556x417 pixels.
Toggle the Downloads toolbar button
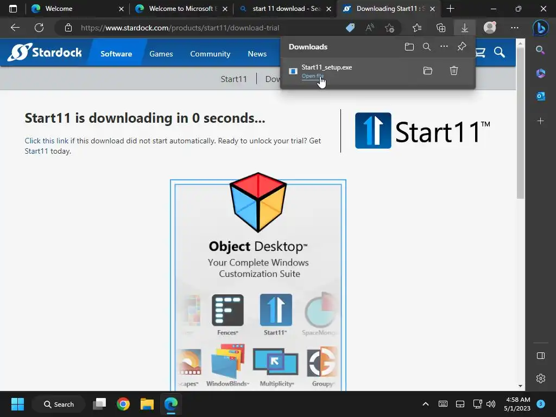click(x=465, y=28)
